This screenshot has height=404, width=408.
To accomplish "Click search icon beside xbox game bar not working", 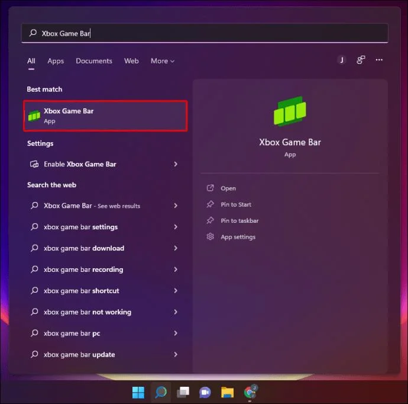I will pos(34,312).
